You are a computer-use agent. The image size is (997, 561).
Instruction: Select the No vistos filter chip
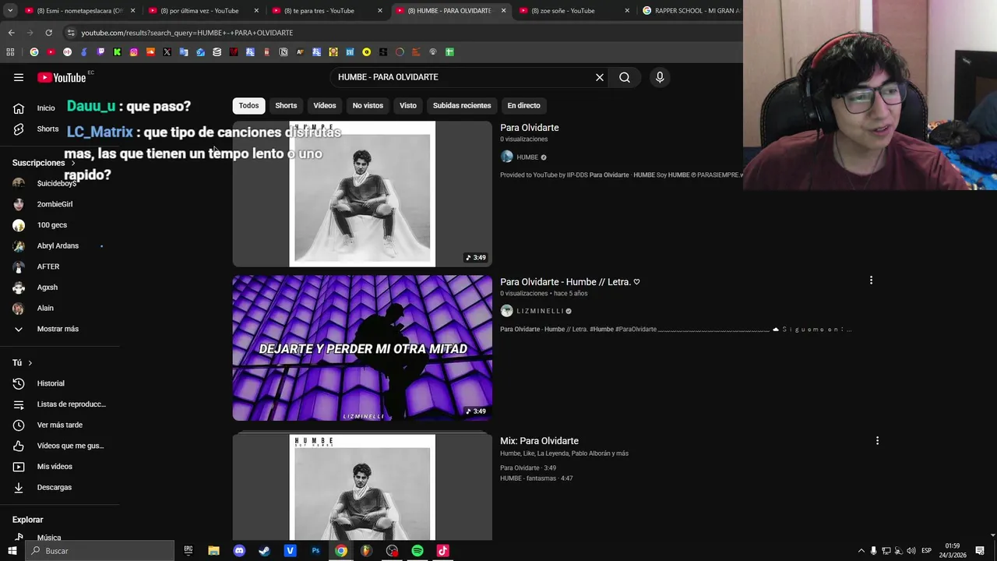(368, 105)
